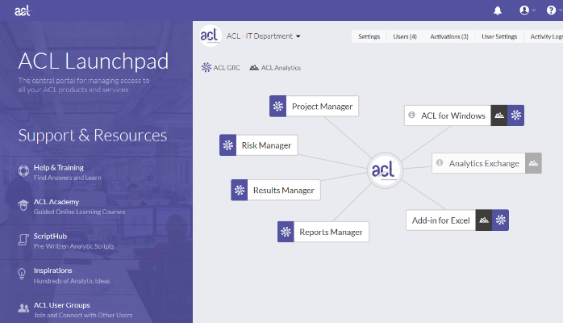Launch Reports Manager

[x=331, y=232]
